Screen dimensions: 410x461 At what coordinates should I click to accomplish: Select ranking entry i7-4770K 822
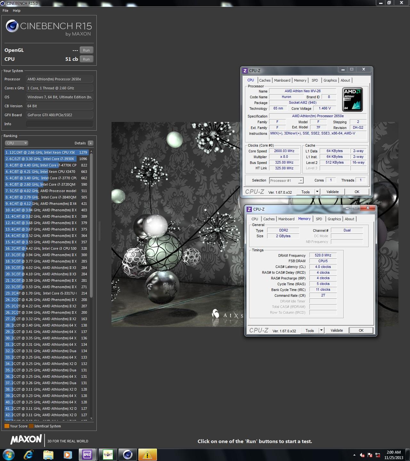click(x=46, y=165)
